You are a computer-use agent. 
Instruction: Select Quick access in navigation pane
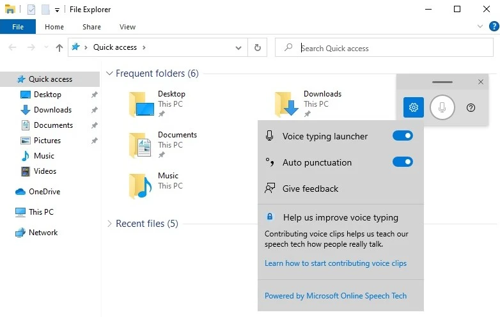(x=50, y=79)
